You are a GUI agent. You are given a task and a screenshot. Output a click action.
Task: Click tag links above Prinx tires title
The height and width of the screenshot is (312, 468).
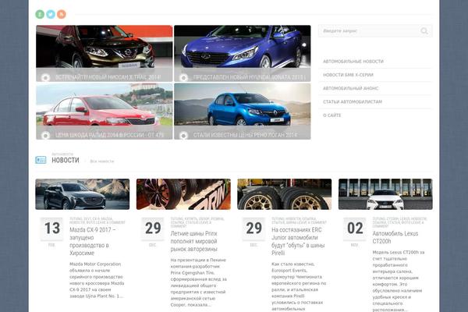click(x=197, y=222)
